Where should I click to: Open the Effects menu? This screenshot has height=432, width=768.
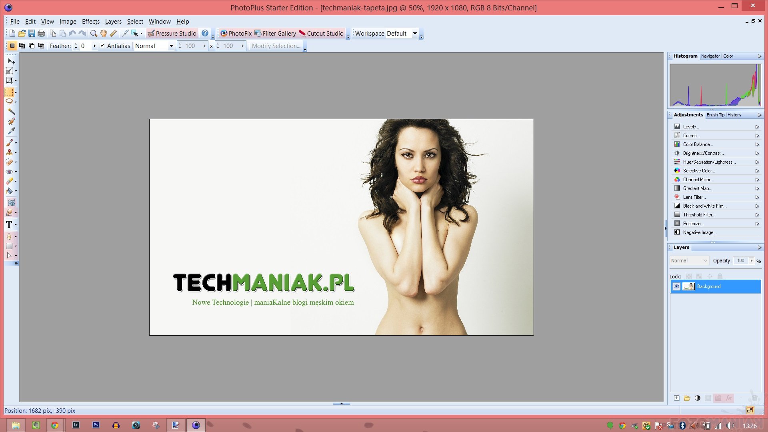pyautogui.click(x=90, y=22)
